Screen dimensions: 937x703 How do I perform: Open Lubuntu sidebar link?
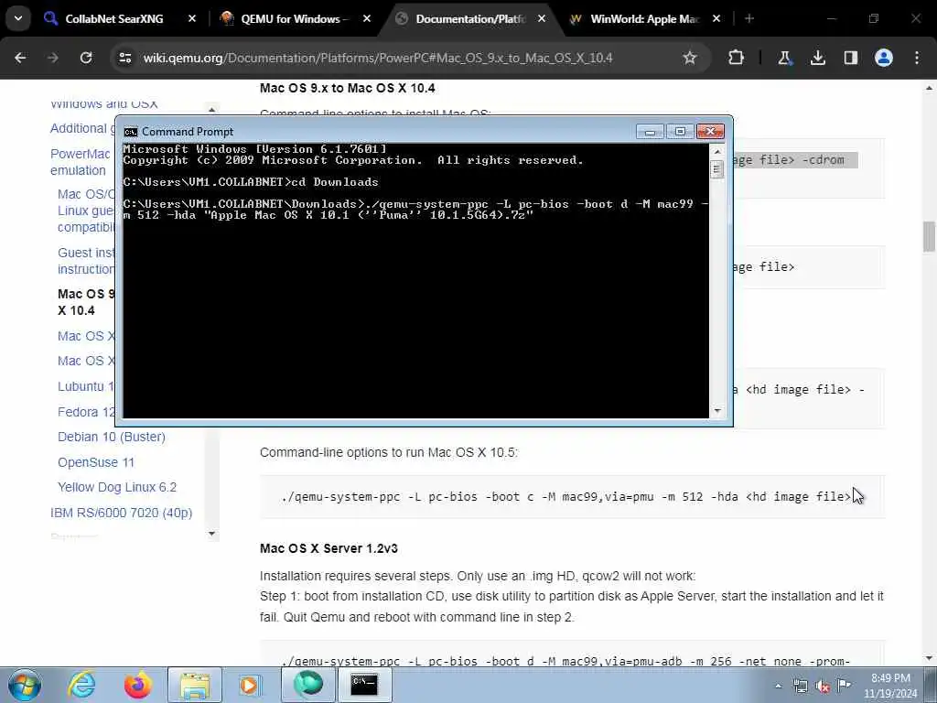pos(85,386)
